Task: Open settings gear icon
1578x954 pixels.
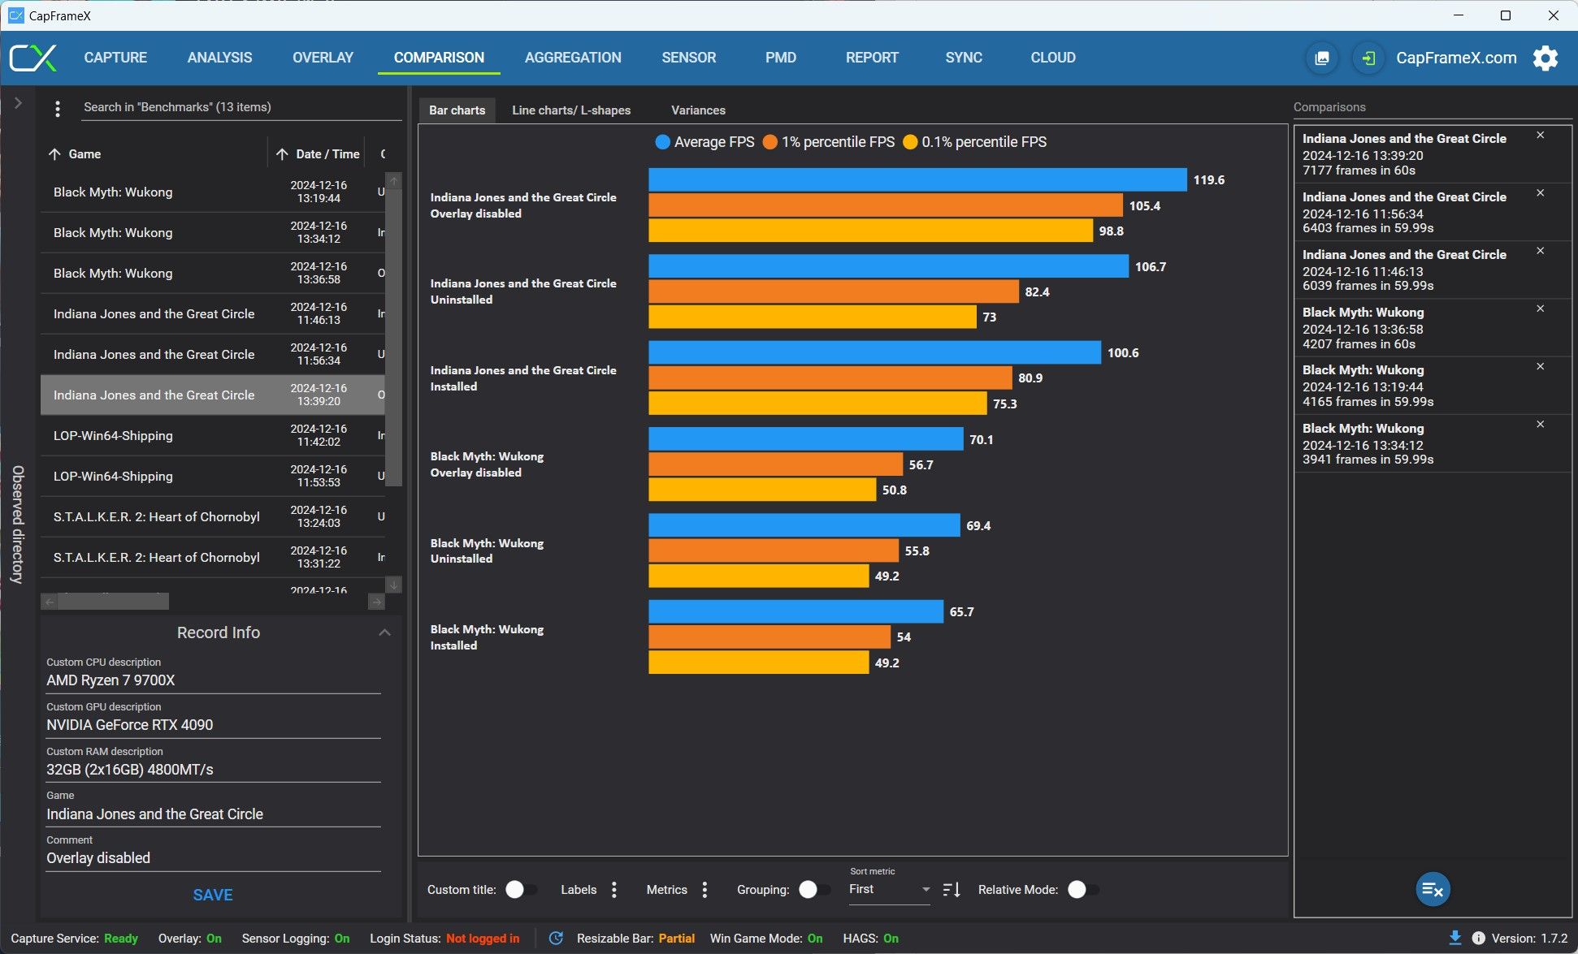Action: [x=1545, y=58]
